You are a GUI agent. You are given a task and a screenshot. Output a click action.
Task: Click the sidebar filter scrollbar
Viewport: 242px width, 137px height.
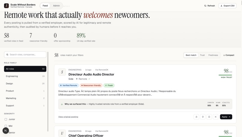coord(48,92)
